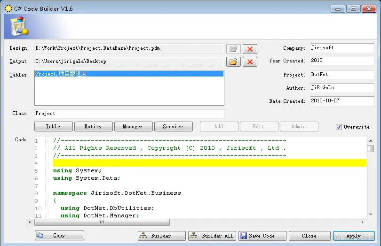Focus the Year Created field
The width and height of the screenshot is (381, 246).
point(342,61)
